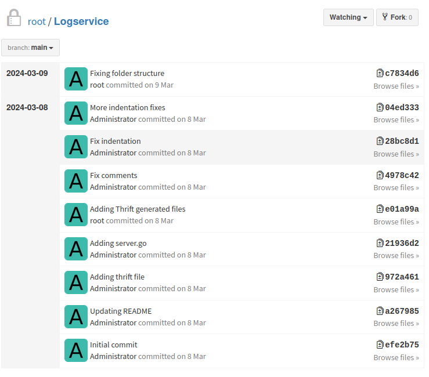The image size is (429, 377).
Task: Click the avatar for Fixing folder structure
Action: 76,79
